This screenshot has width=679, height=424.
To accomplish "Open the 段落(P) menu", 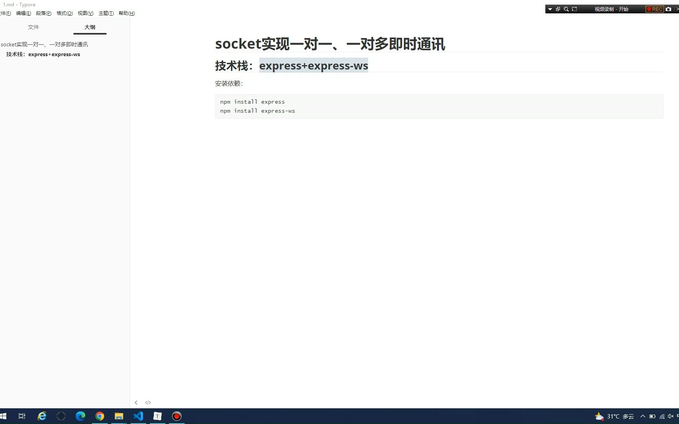I will coord(44,13).
